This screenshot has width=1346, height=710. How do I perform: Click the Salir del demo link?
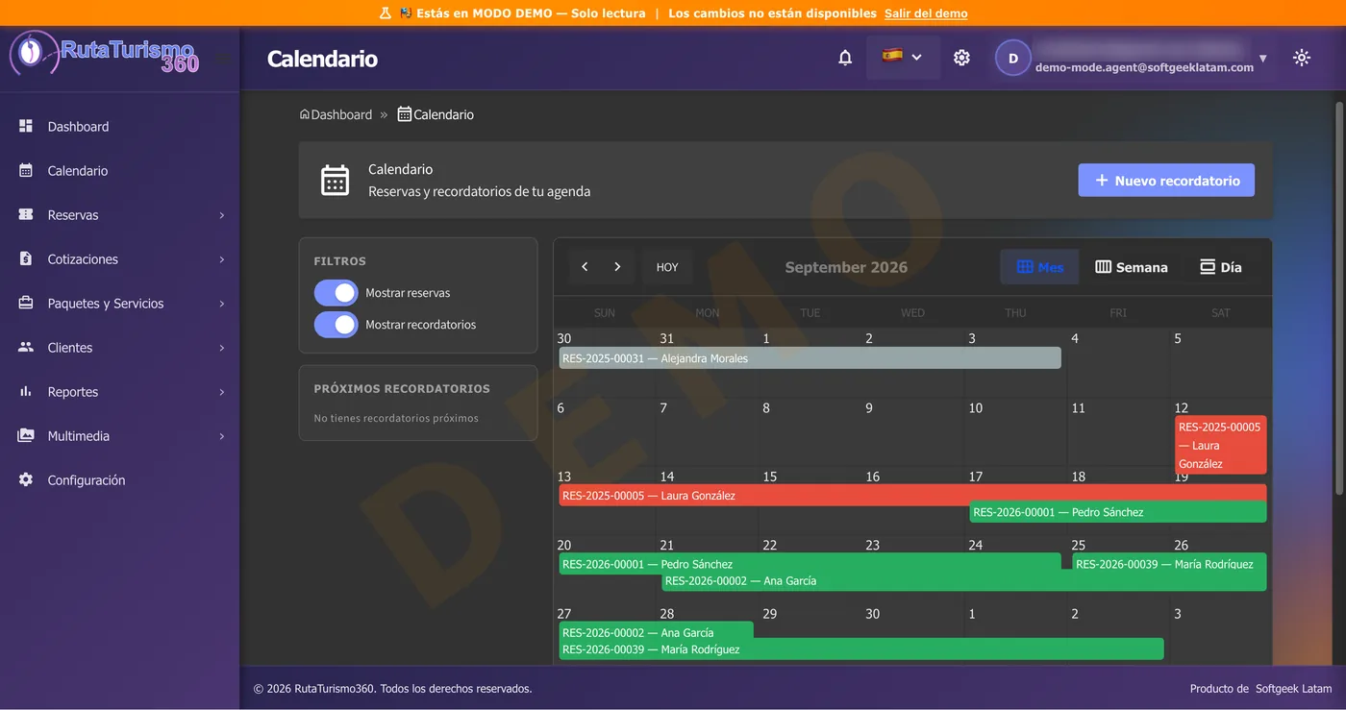click(926, 13)
